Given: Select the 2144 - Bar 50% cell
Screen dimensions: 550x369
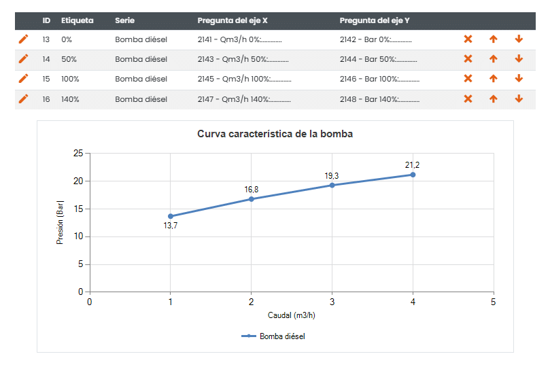Looking at the screenshot, I should (378, 59).
